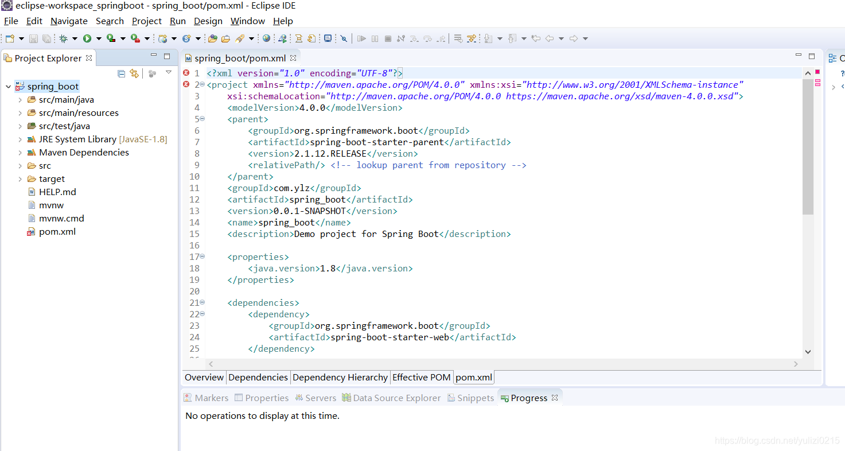Click the Step Return icon
Screen dimensions: 845x451
441,38
